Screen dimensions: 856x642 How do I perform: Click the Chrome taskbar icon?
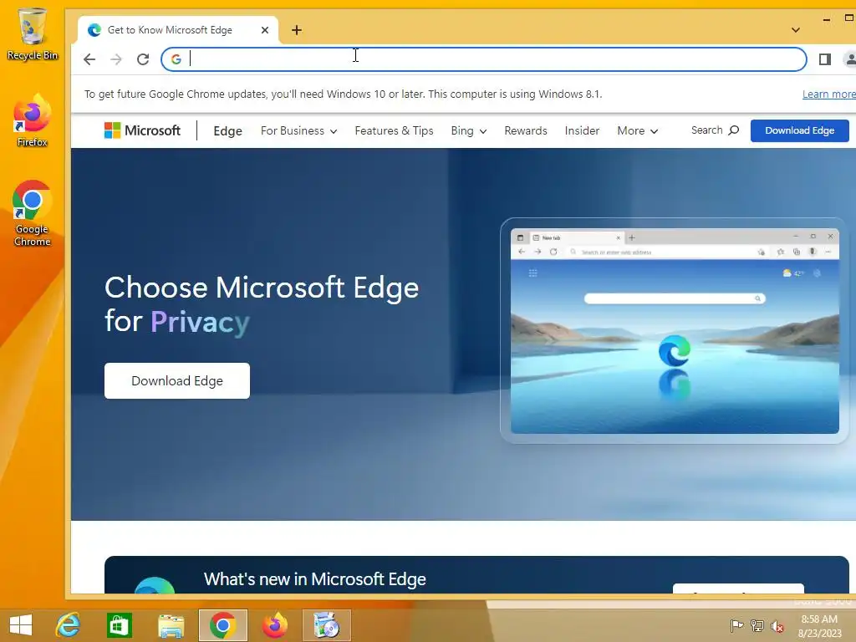pyautogui.click(x=222, y=625)
